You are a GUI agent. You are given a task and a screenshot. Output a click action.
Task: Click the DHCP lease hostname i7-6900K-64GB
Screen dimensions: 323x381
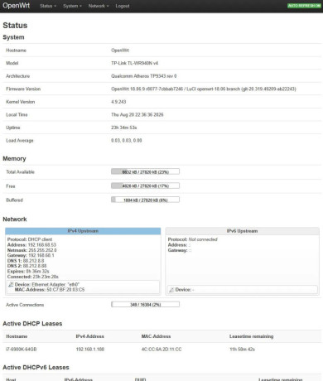pos(22,350)
